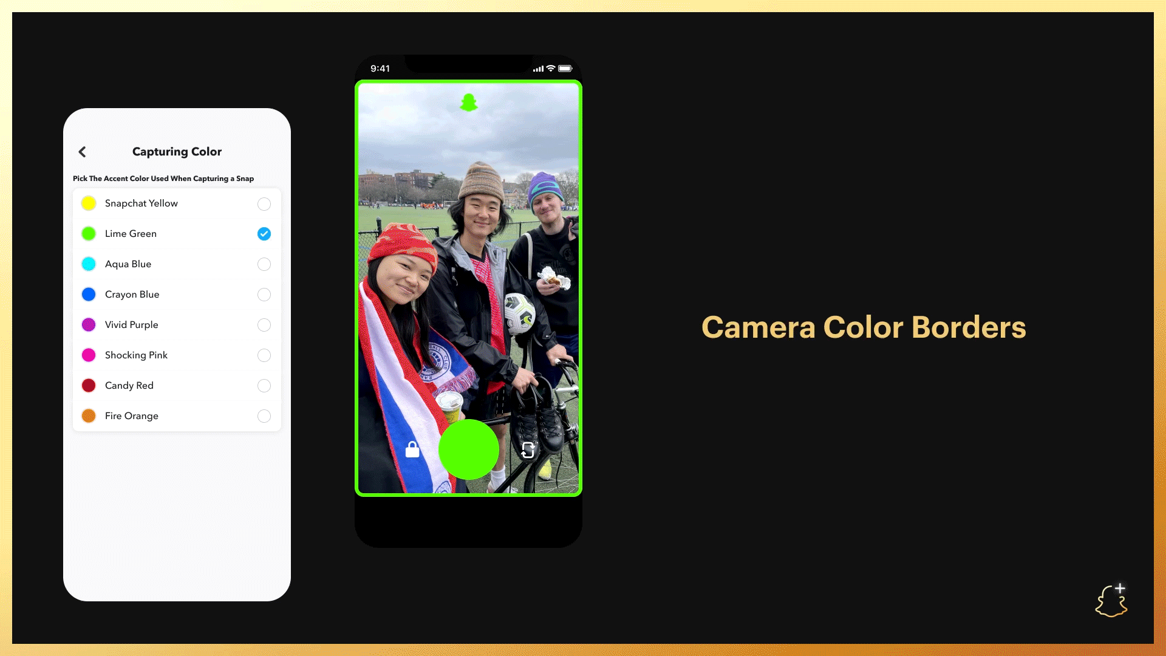Click the green capture button on camera
Image resolution: width=1166 pixels, height=656 pixels.
469,449
